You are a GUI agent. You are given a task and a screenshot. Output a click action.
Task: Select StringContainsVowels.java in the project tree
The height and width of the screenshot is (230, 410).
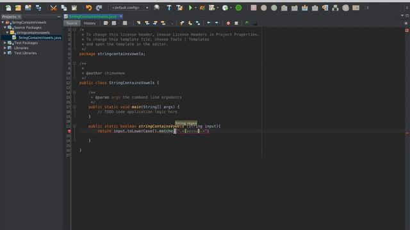click(x=37, y=38)
